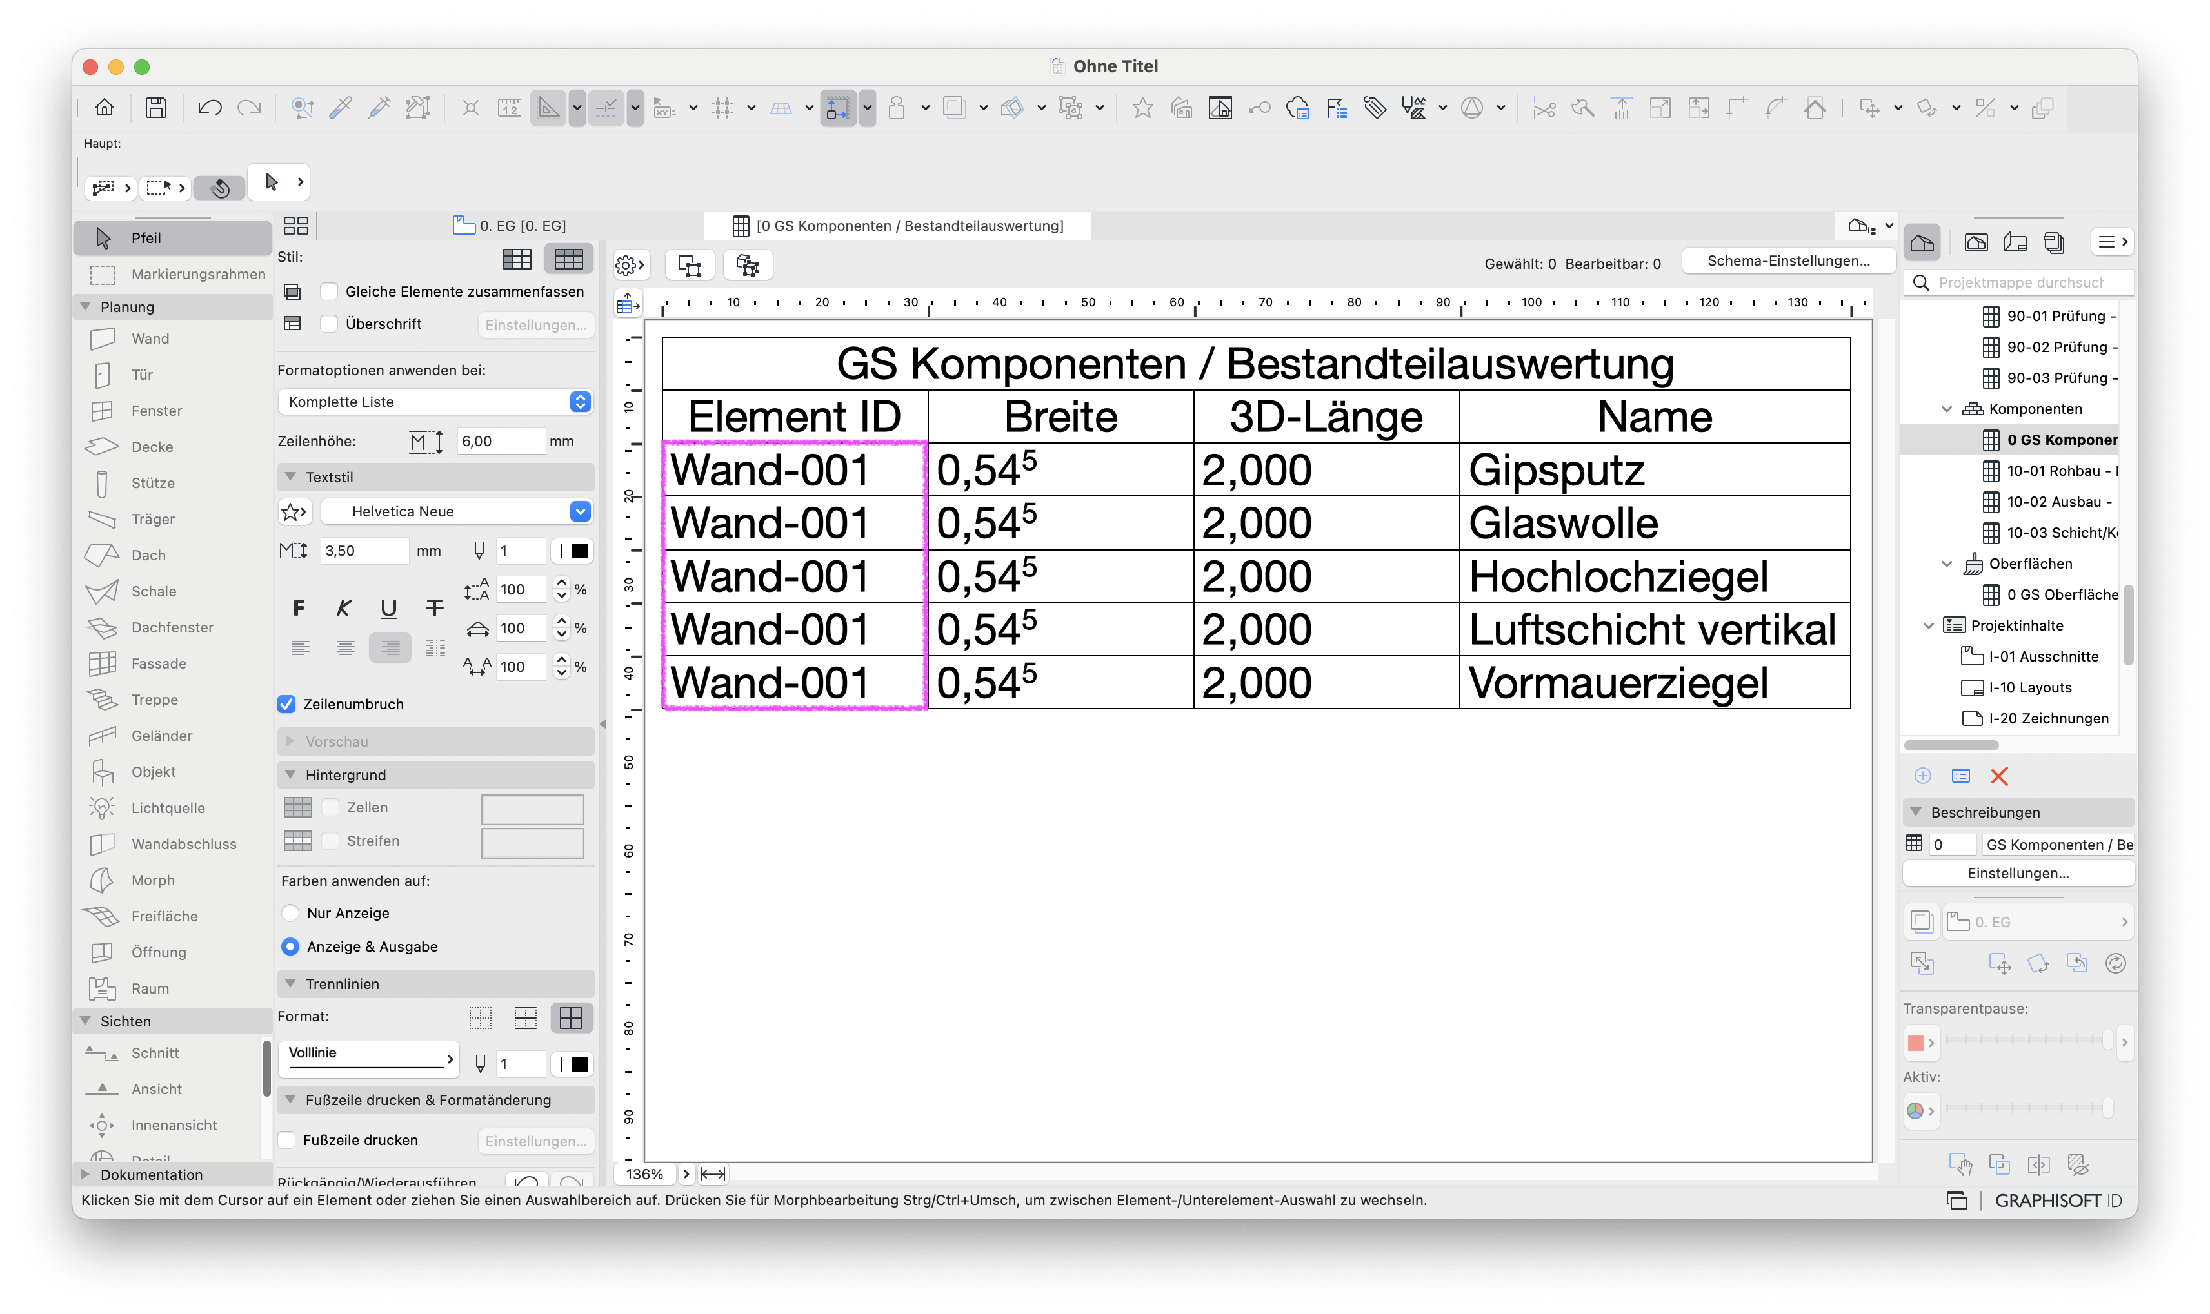Viewport: 2210px width, 1314px height.
Task: Expand the Vorschau section
Action: pos(290,742)
